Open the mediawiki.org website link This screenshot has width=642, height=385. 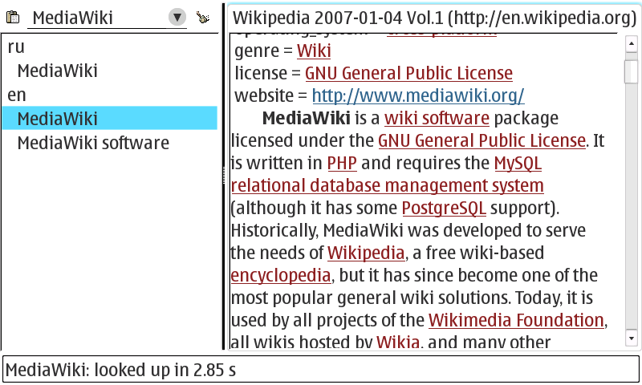(417, 96)
